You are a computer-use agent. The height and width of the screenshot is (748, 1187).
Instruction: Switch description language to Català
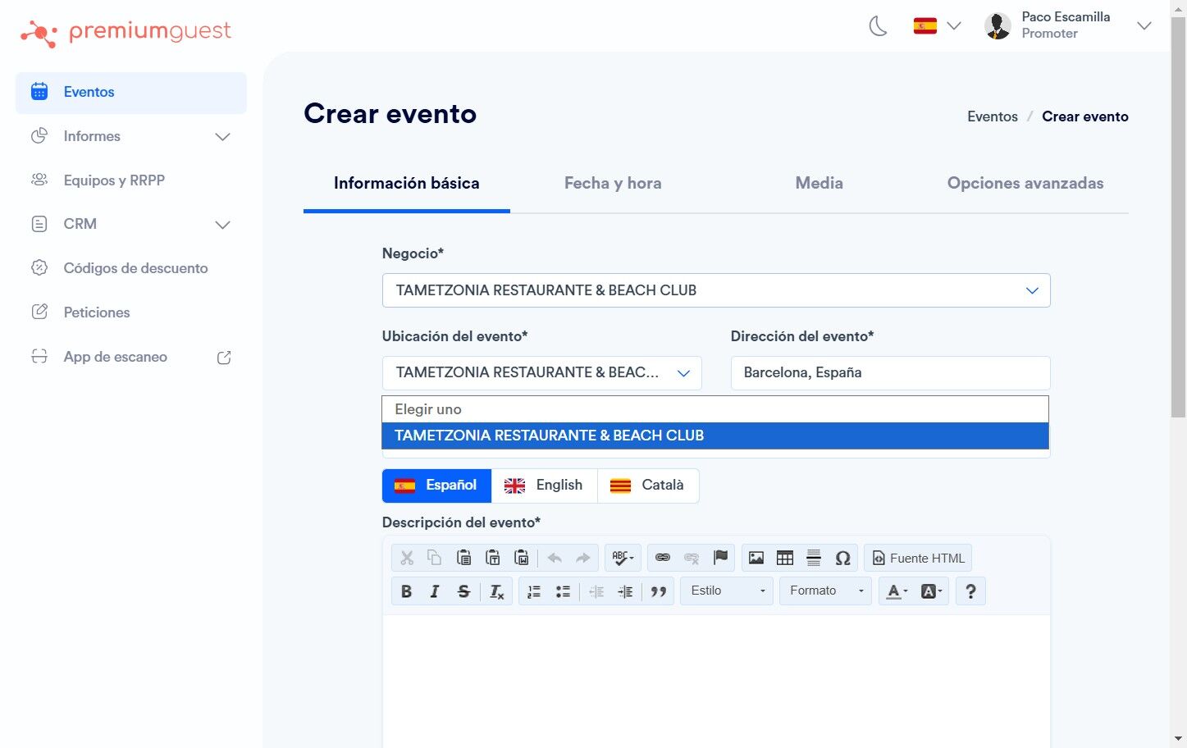tap(648, 486)
